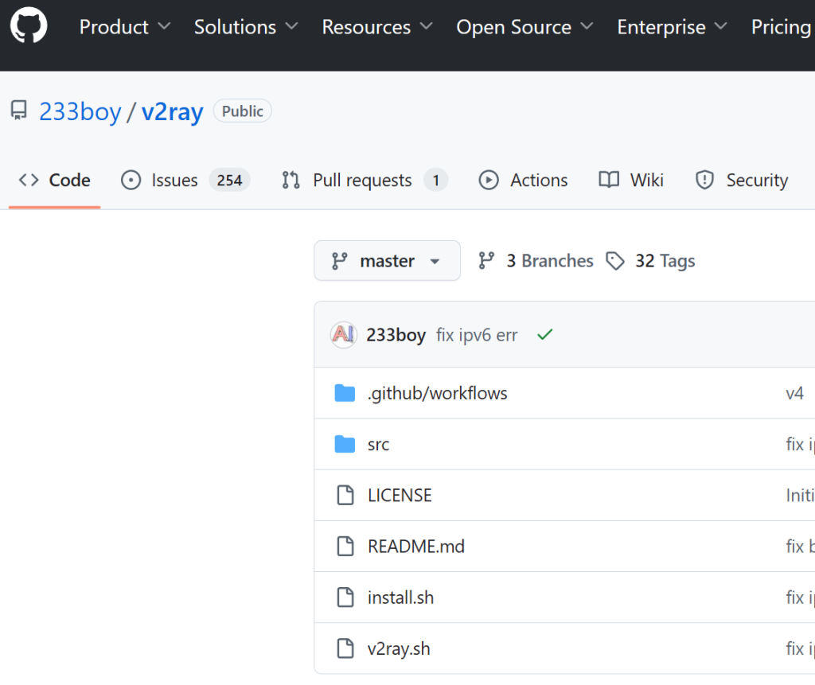Open the Wiki tab
This screenshot has width=815, height=685.
(631, 181)
